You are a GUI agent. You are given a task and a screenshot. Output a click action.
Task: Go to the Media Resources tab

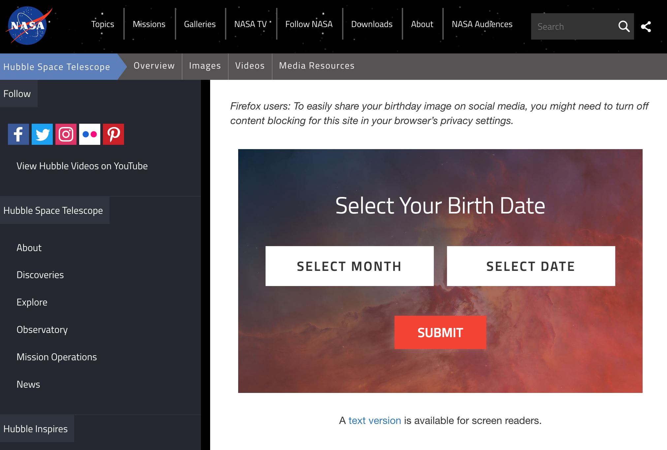[317, 66]
